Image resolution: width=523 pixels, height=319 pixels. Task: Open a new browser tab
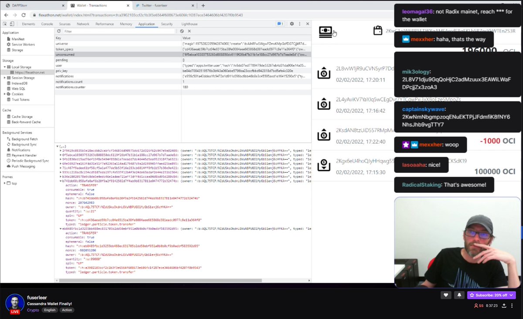203,6
